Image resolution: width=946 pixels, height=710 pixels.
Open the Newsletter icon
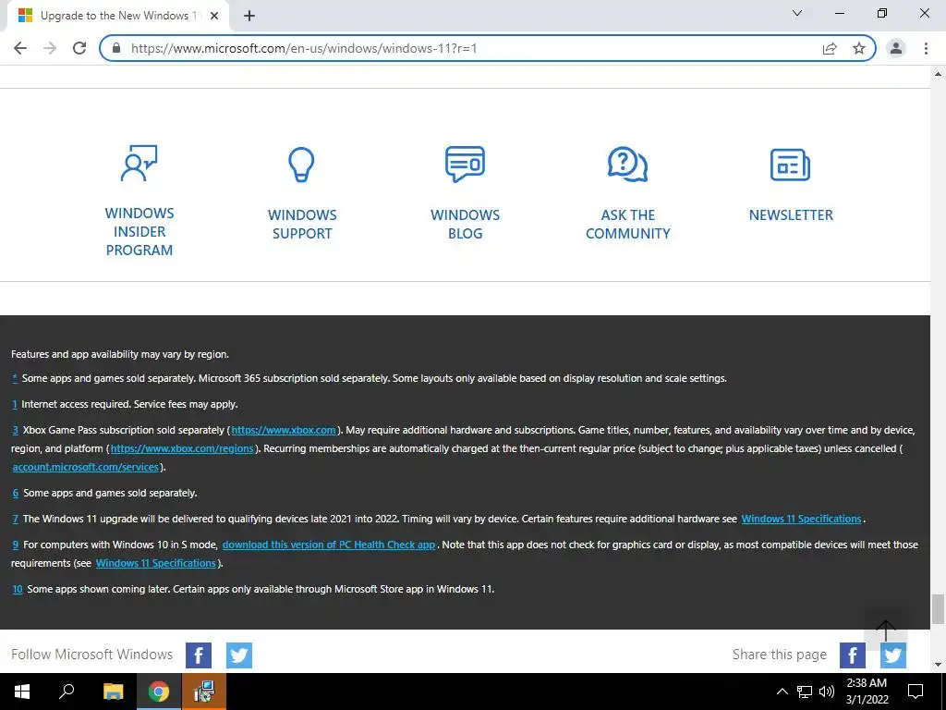pyautogui.click(x=790, y=165)
